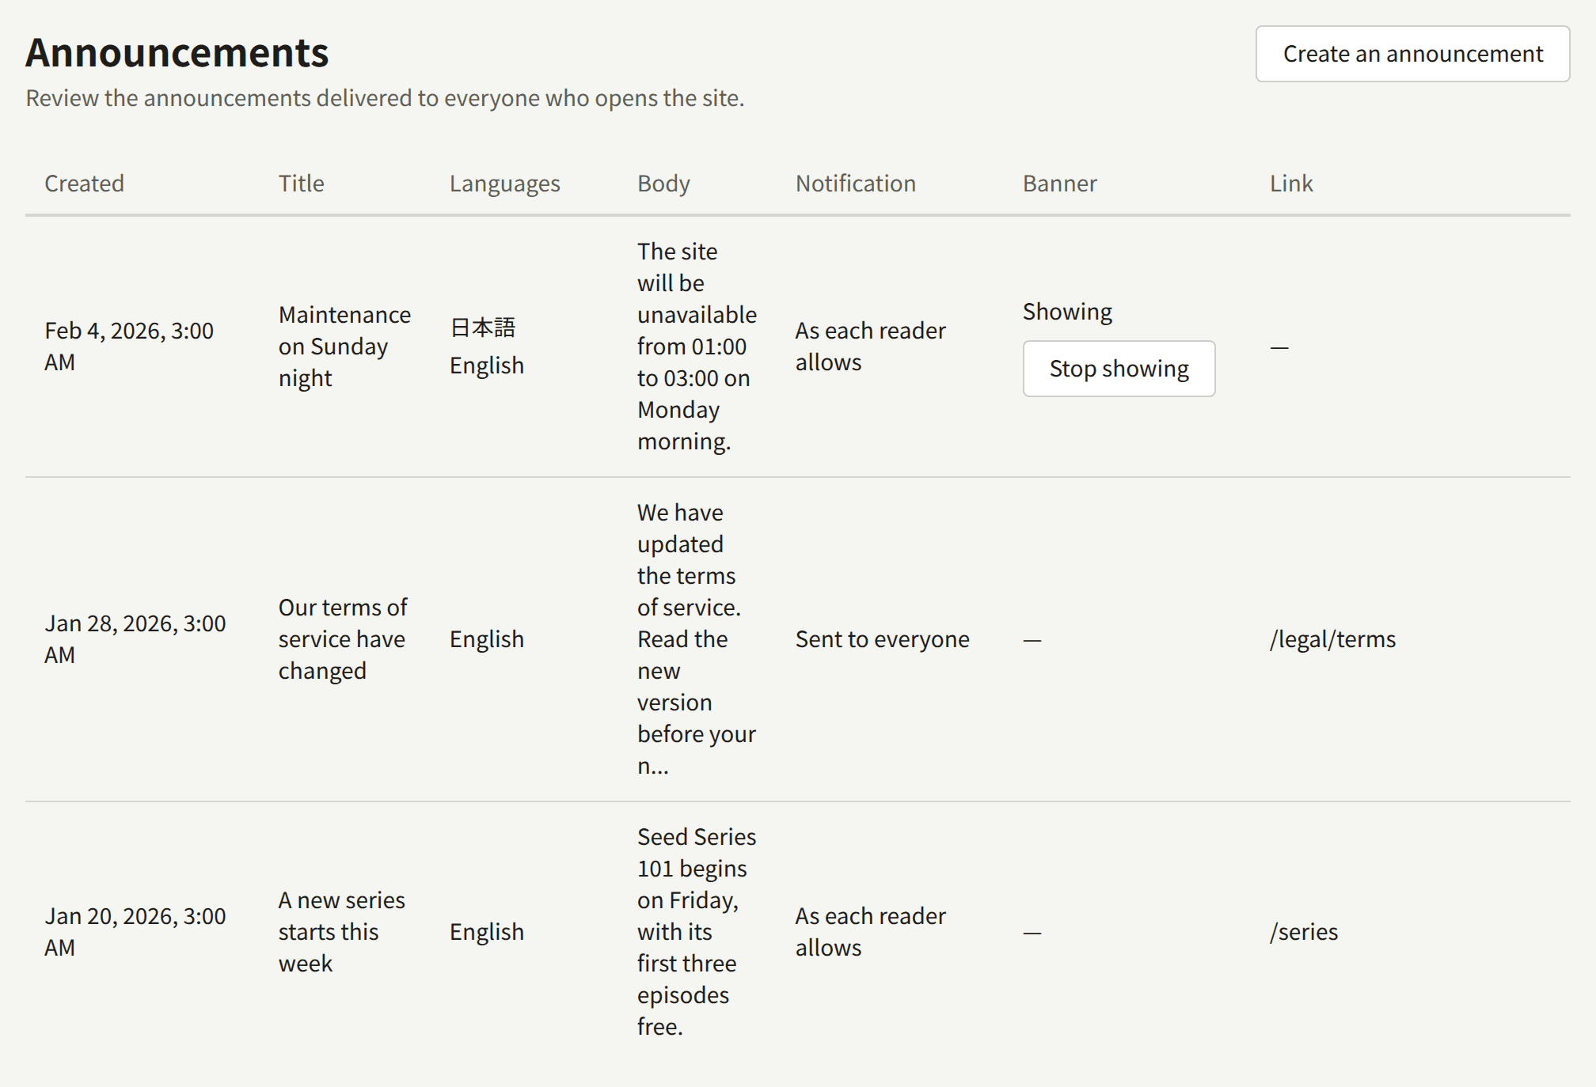Click 'As each reader allows' in new series row
This screenshot has width=1596, height=1087.
pyautogui.click(x=870, y=932)
